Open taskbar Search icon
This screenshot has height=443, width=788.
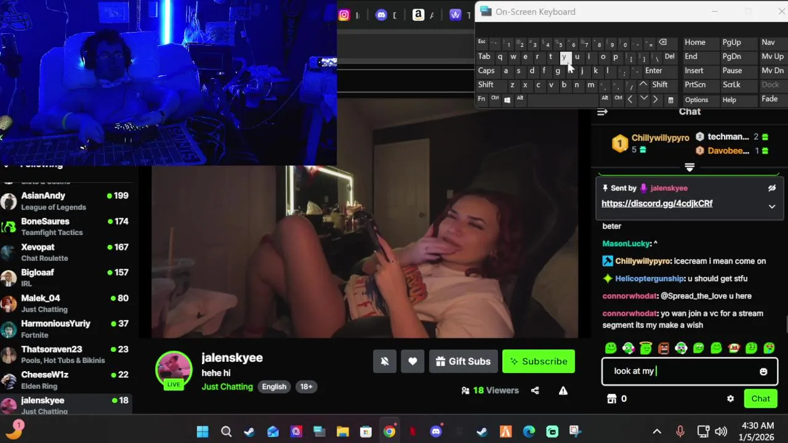(x=226, y=432)
